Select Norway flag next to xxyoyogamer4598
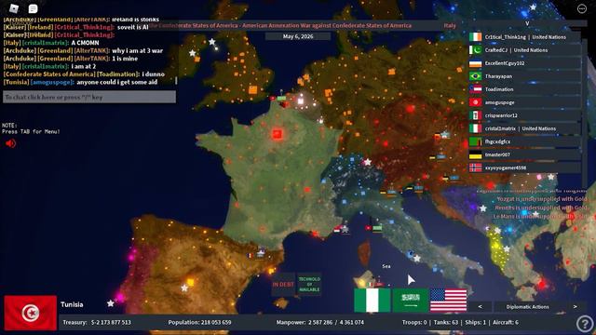This screenshot has height=335, width=596. 475,167
